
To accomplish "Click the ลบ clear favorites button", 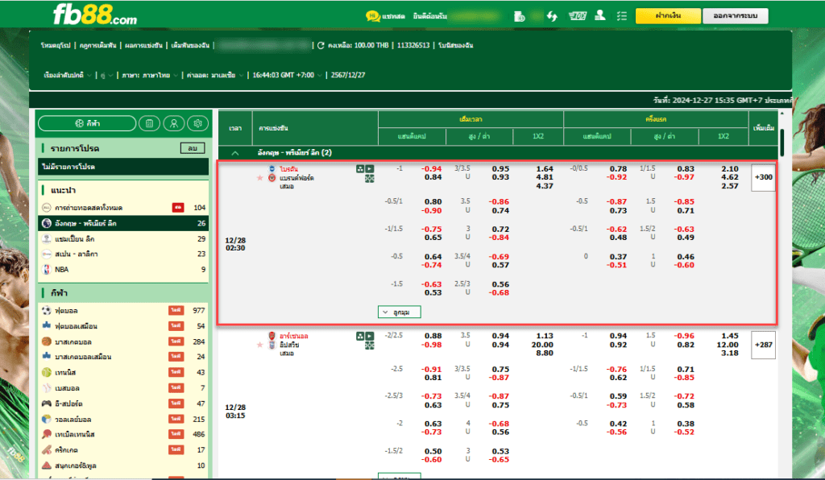I will pos(192,148).
